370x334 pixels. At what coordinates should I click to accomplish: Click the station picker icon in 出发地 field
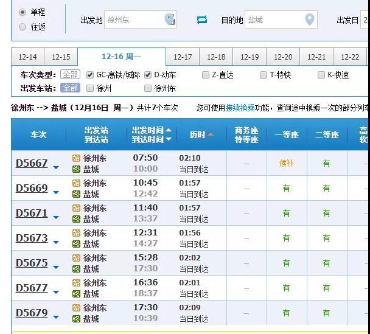click(170, 19)
